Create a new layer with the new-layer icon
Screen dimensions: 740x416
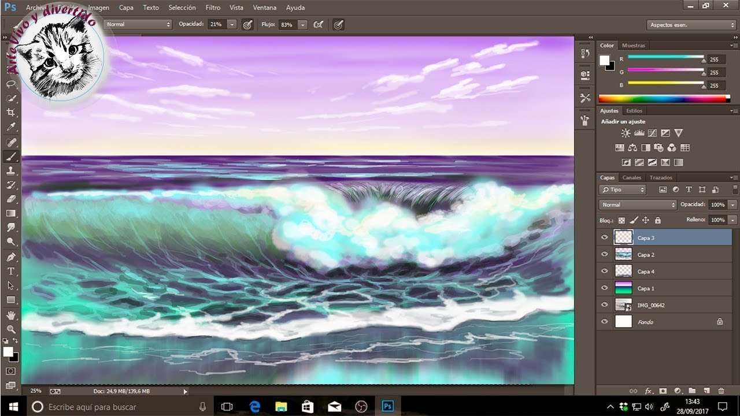click(706, 391)
